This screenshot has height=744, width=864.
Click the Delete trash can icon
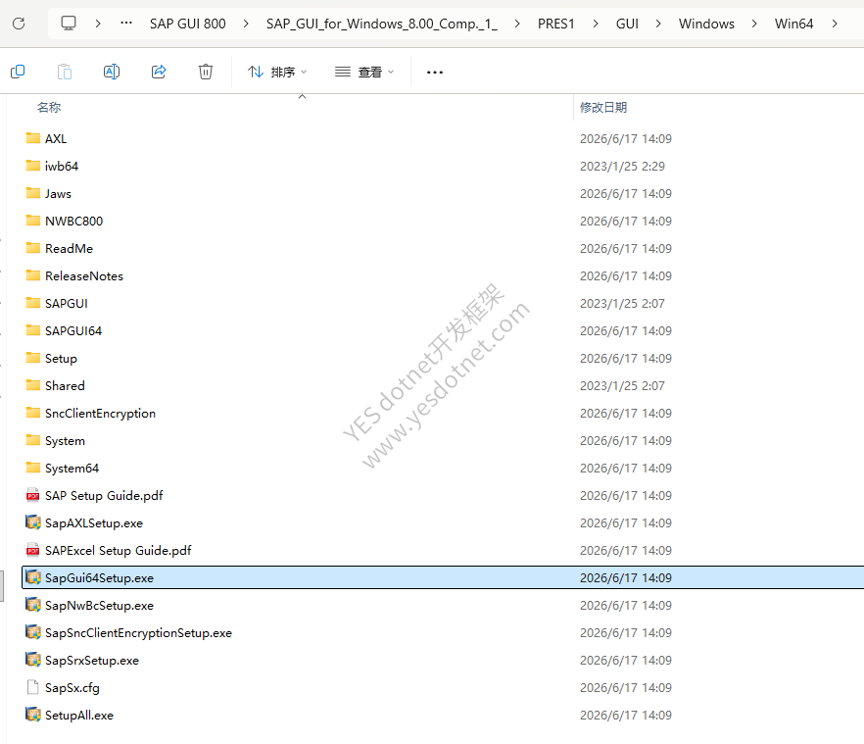click(206, 72)
